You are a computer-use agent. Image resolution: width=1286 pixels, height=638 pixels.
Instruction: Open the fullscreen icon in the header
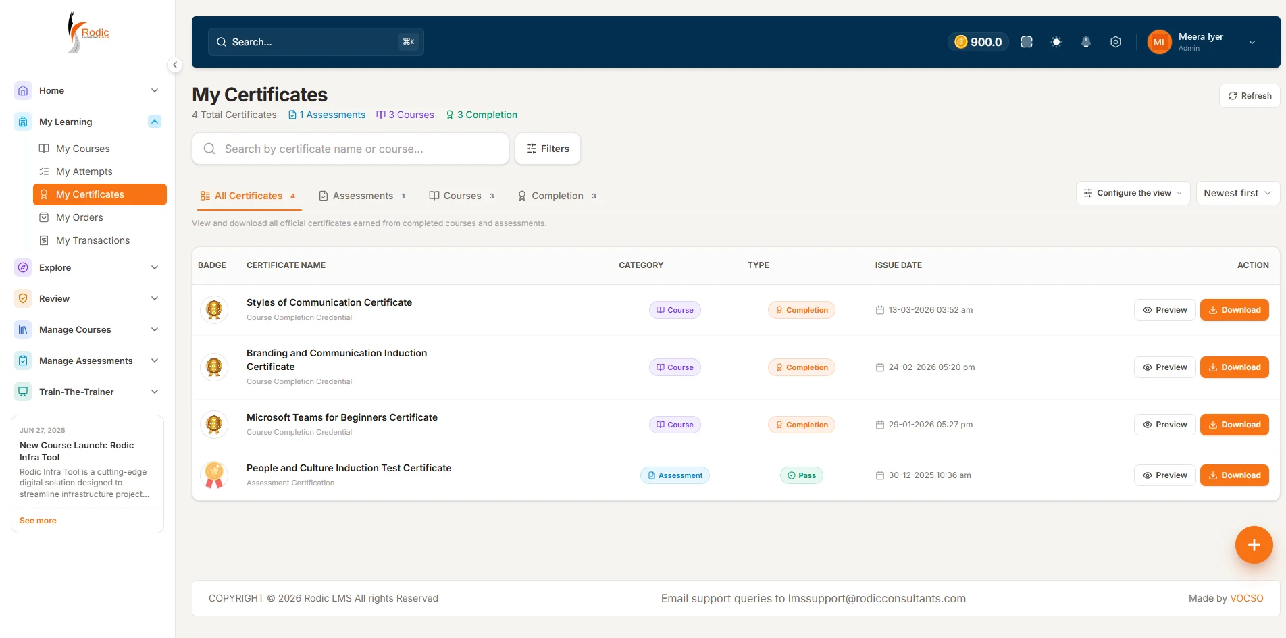[1027, 42]
